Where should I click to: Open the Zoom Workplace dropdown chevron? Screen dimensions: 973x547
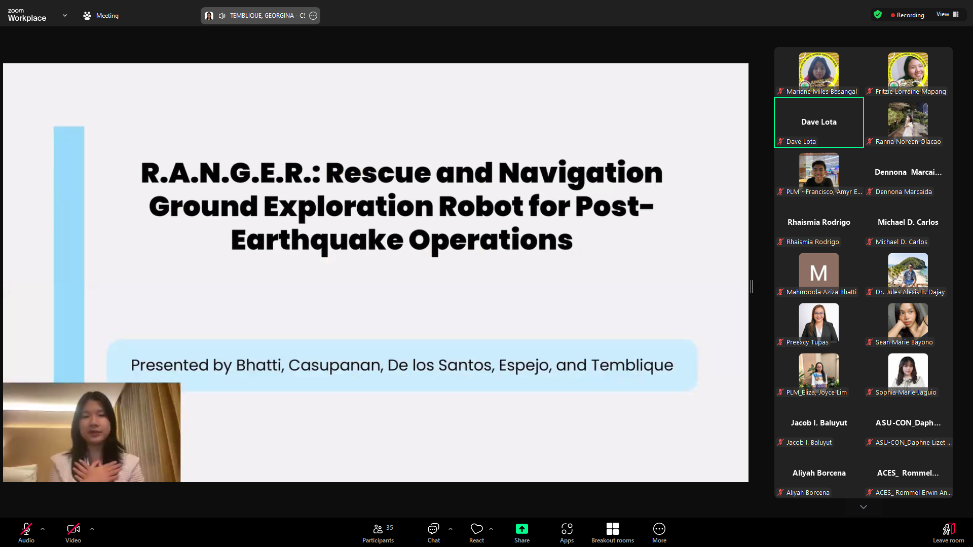point(65,16)
